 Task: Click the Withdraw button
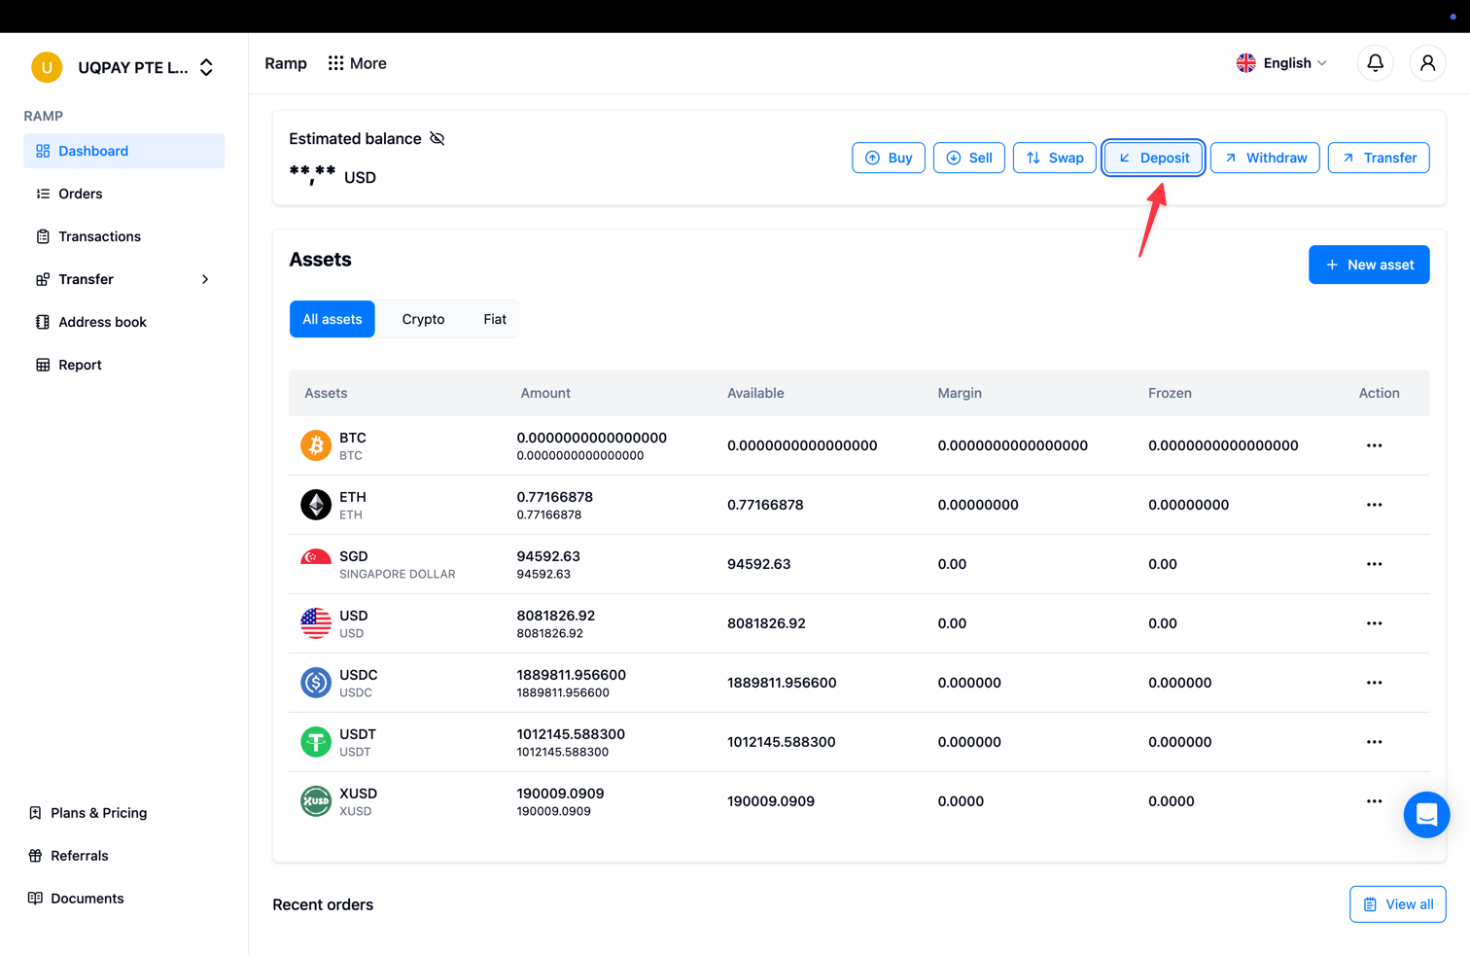coord(1265,158)
